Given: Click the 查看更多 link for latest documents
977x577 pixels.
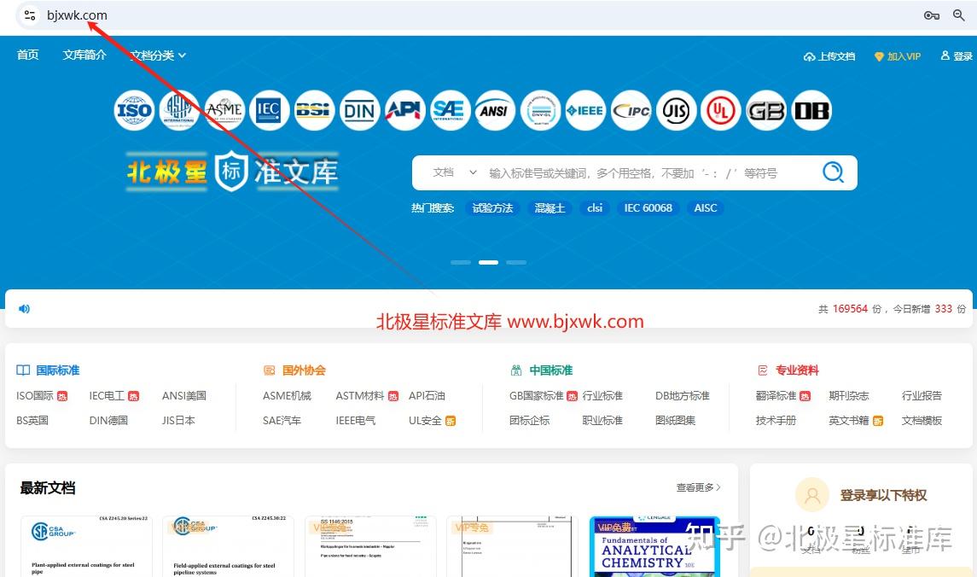Looking at the screenshot, I should (x=695, y=487).
